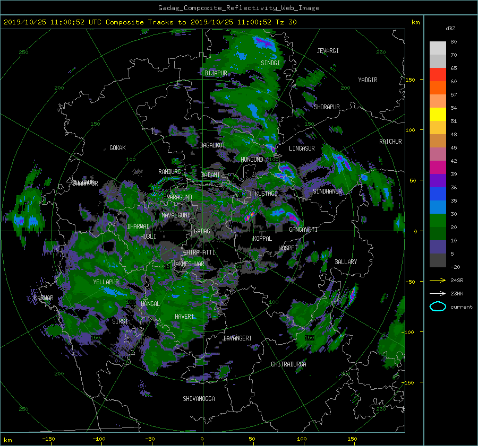Click the NARAGUND town label
Image resolution: width=478 pixels, height=446 pixels.
(180, 197)
